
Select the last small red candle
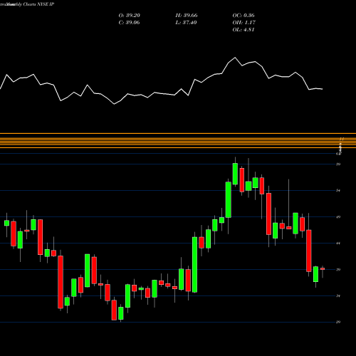click(323, 269)
